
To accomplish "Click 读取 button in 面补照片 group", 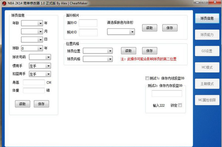I will [x=149, y=28].
